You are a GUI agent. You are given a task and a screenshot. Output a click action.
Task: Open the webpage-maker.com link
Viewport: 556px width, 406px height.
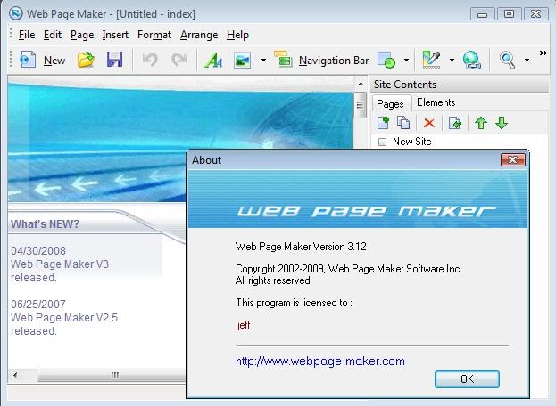320,361
